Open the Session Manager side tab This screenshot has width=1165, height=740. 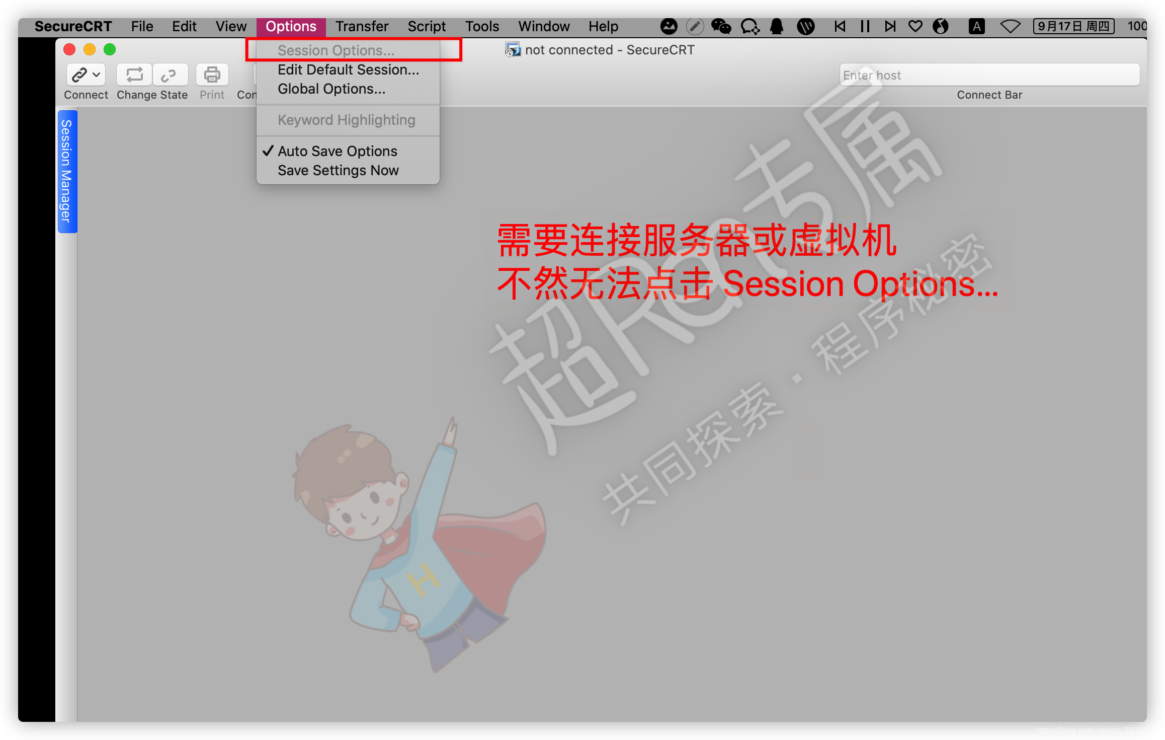[67, 171]
